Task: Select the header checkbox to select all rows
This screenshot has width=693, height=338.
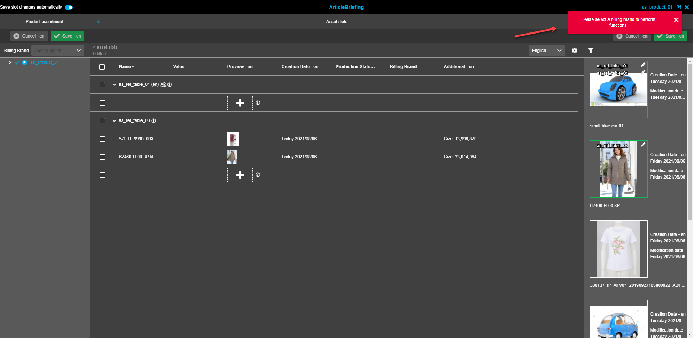Action: 102,67
